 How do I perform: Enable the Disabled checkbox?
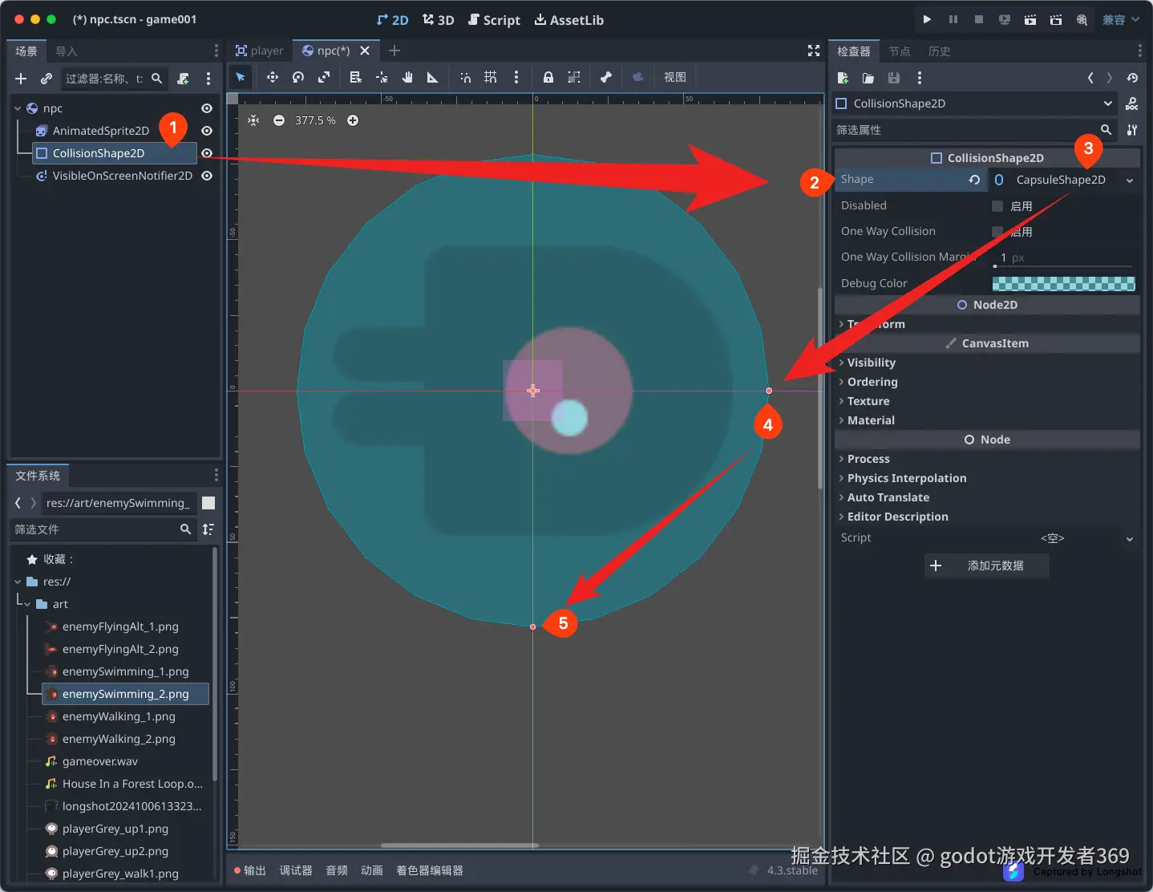tap(997, 206)
